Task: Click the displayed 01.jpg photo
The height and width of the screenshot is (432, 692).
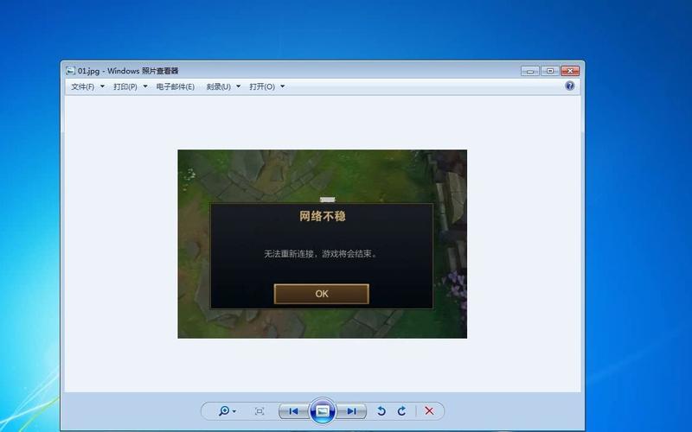Action: coord(322,244)
